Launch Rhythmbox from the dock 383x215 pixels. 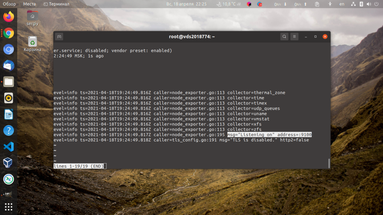coord(9,98)
